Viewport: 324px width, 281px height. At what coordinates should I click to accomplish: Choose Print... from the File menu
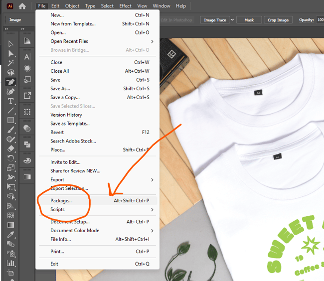[x=98, y=252]
